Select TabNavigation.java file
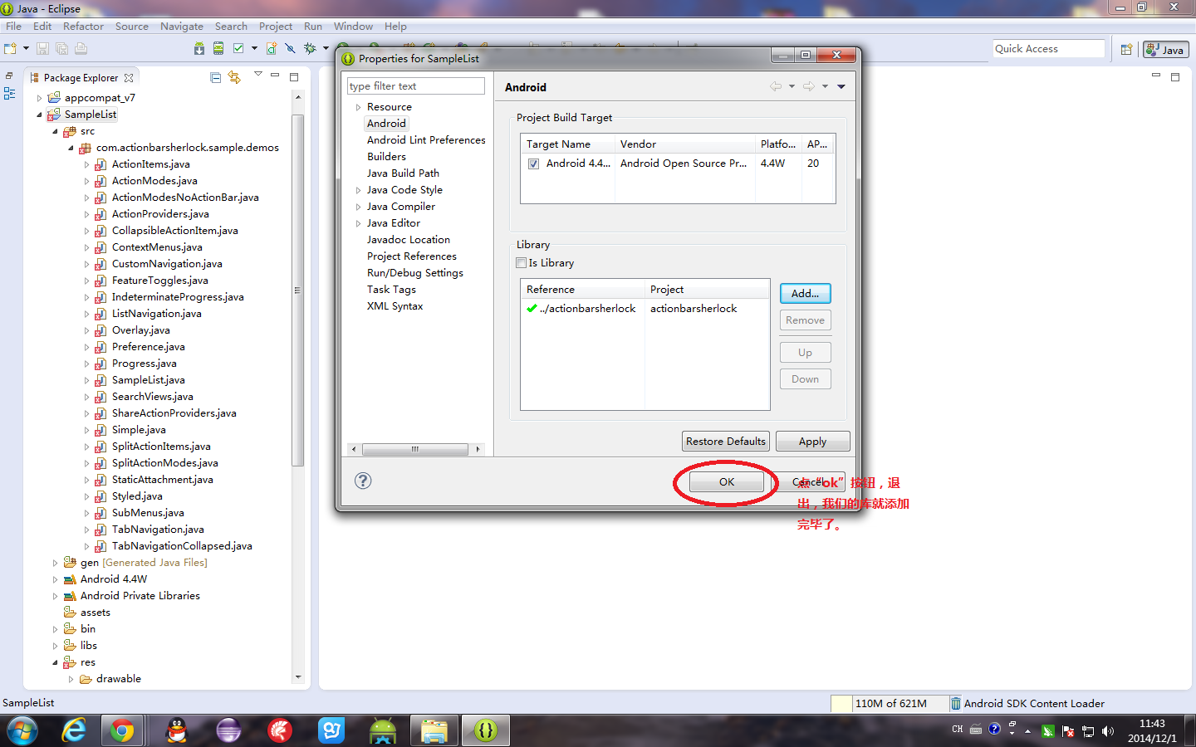Viewport: 1196px width, 747px height. [158, 530]
